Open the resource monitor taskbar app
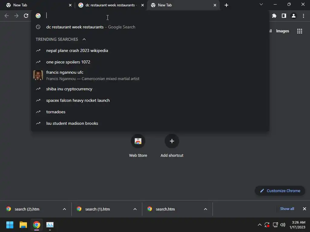 pyautogui.click(x=50, y=225)
